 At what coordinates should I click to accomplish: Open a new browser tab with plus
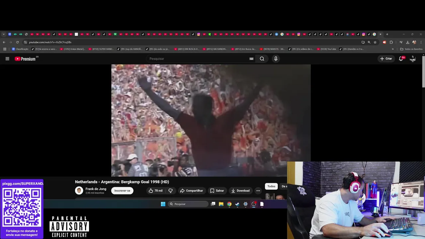coord(387,34)
